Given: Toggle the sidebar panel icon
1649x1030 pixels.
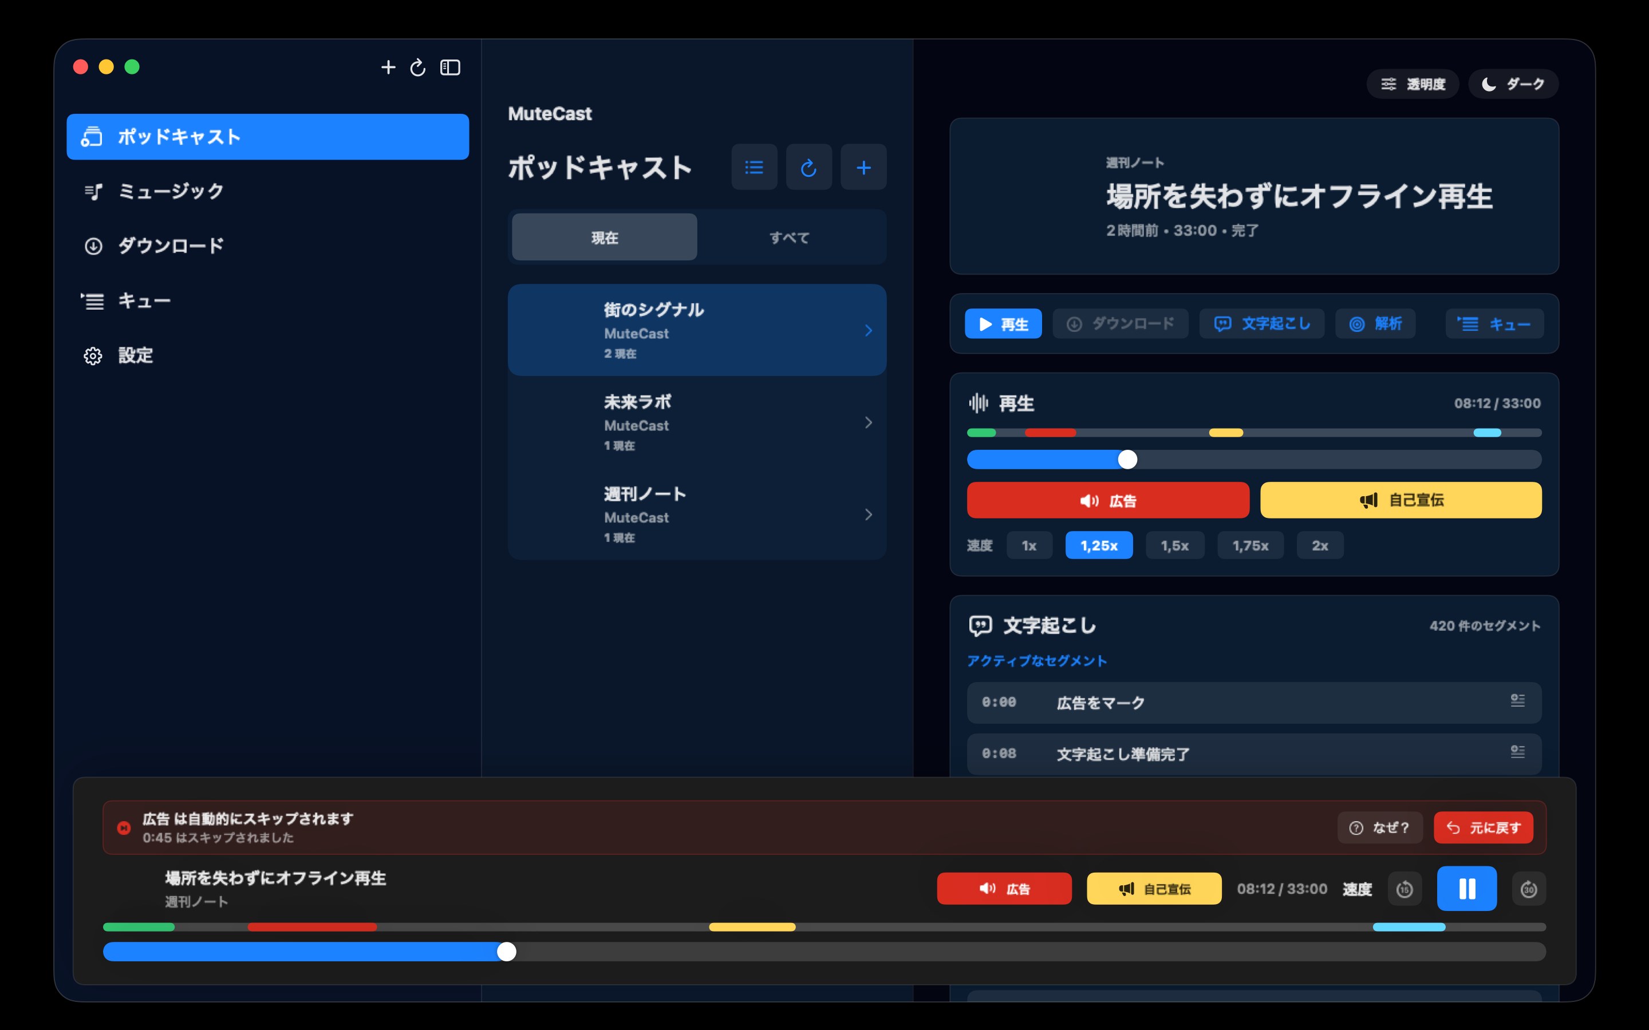Looking at the screenshot, I should 451,68.
